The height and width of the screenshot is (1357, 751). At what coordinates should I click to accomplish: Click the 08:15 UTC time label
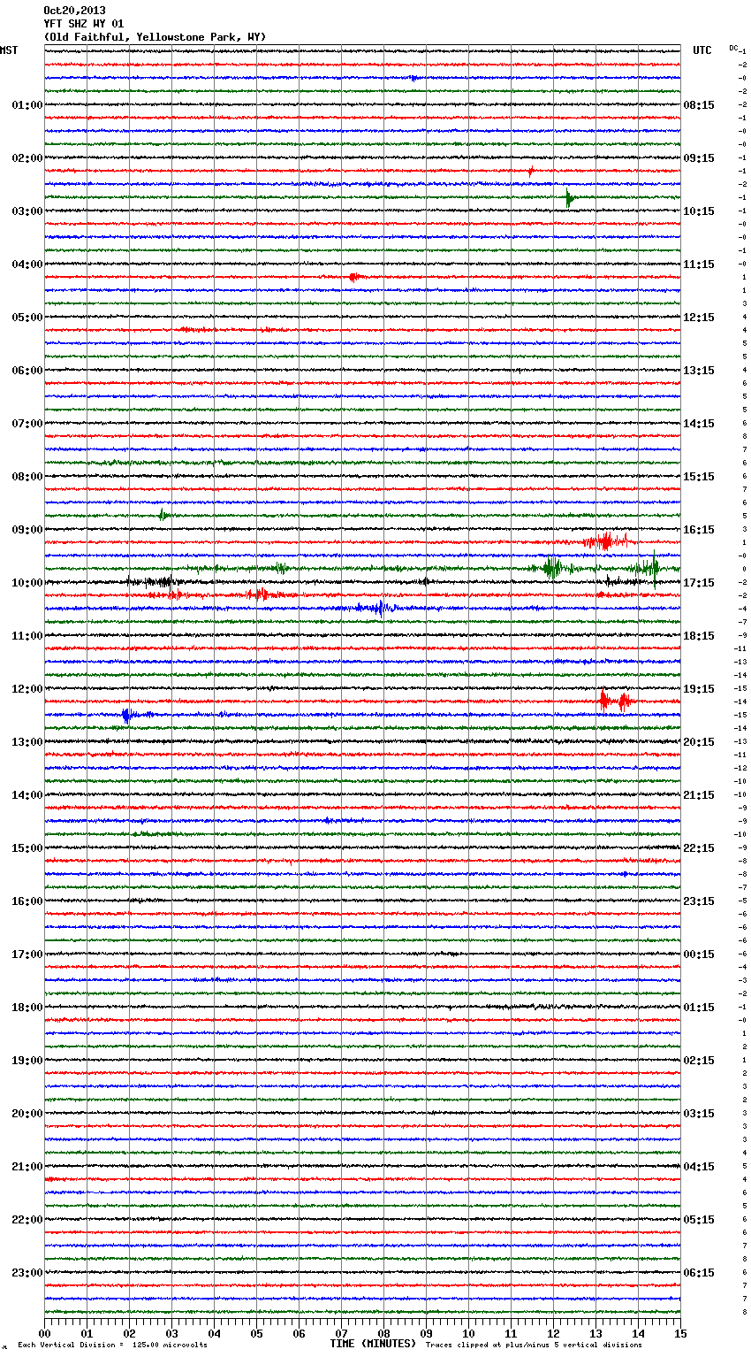click(x=699, y=105)
